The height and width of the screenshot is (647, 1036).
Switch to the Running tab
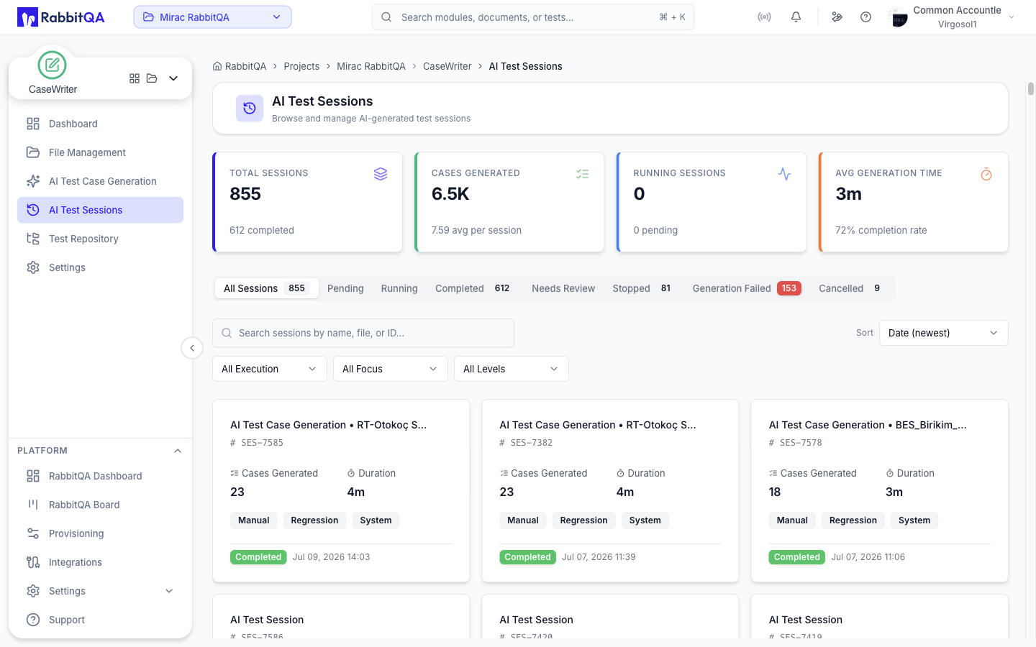coord(399,288)
